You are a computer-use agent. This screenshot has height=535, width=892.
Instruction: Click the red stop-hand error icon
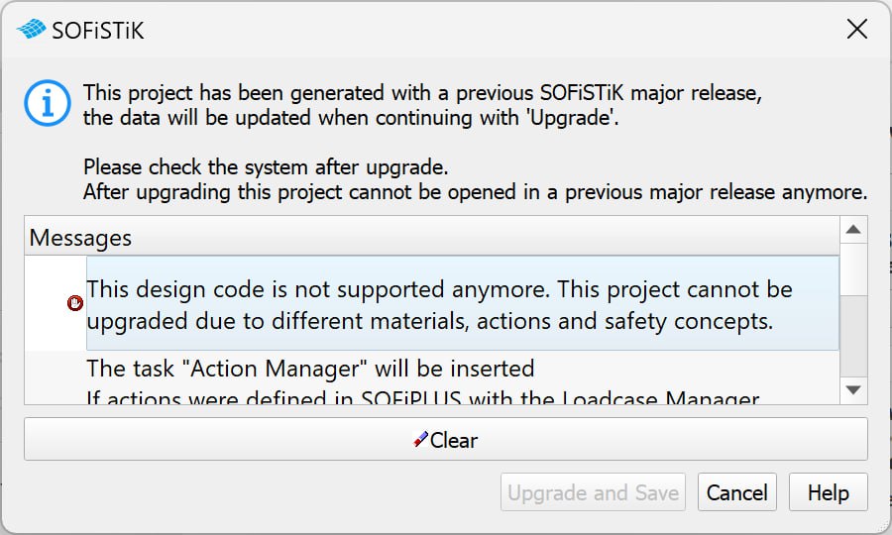(x=75, y=303)
